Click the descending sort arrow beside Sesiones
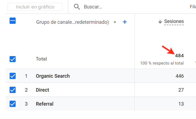Image resolution: width=196 pixels, height=119 pixels. click(160, 22)
